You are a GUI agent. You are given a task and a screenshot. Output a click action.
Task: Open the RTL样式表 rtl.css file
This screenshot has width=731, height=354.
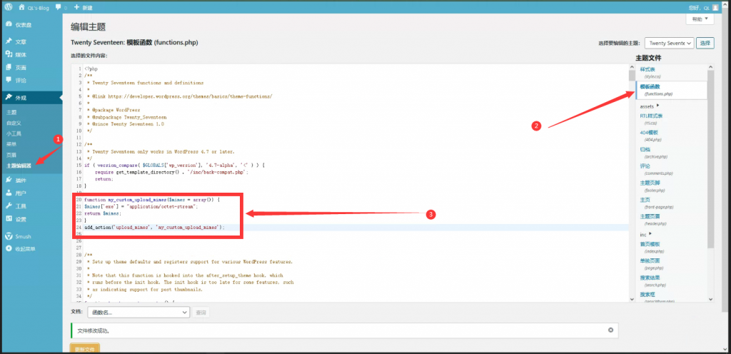(651, 118)
